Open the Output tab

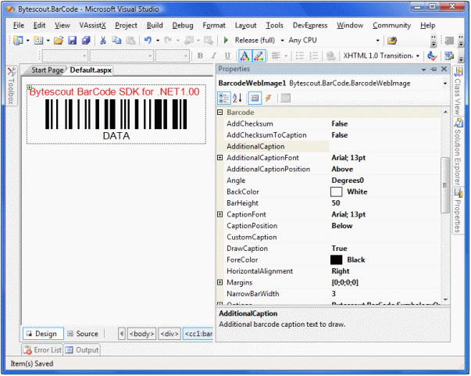click(x=82, y=350)
